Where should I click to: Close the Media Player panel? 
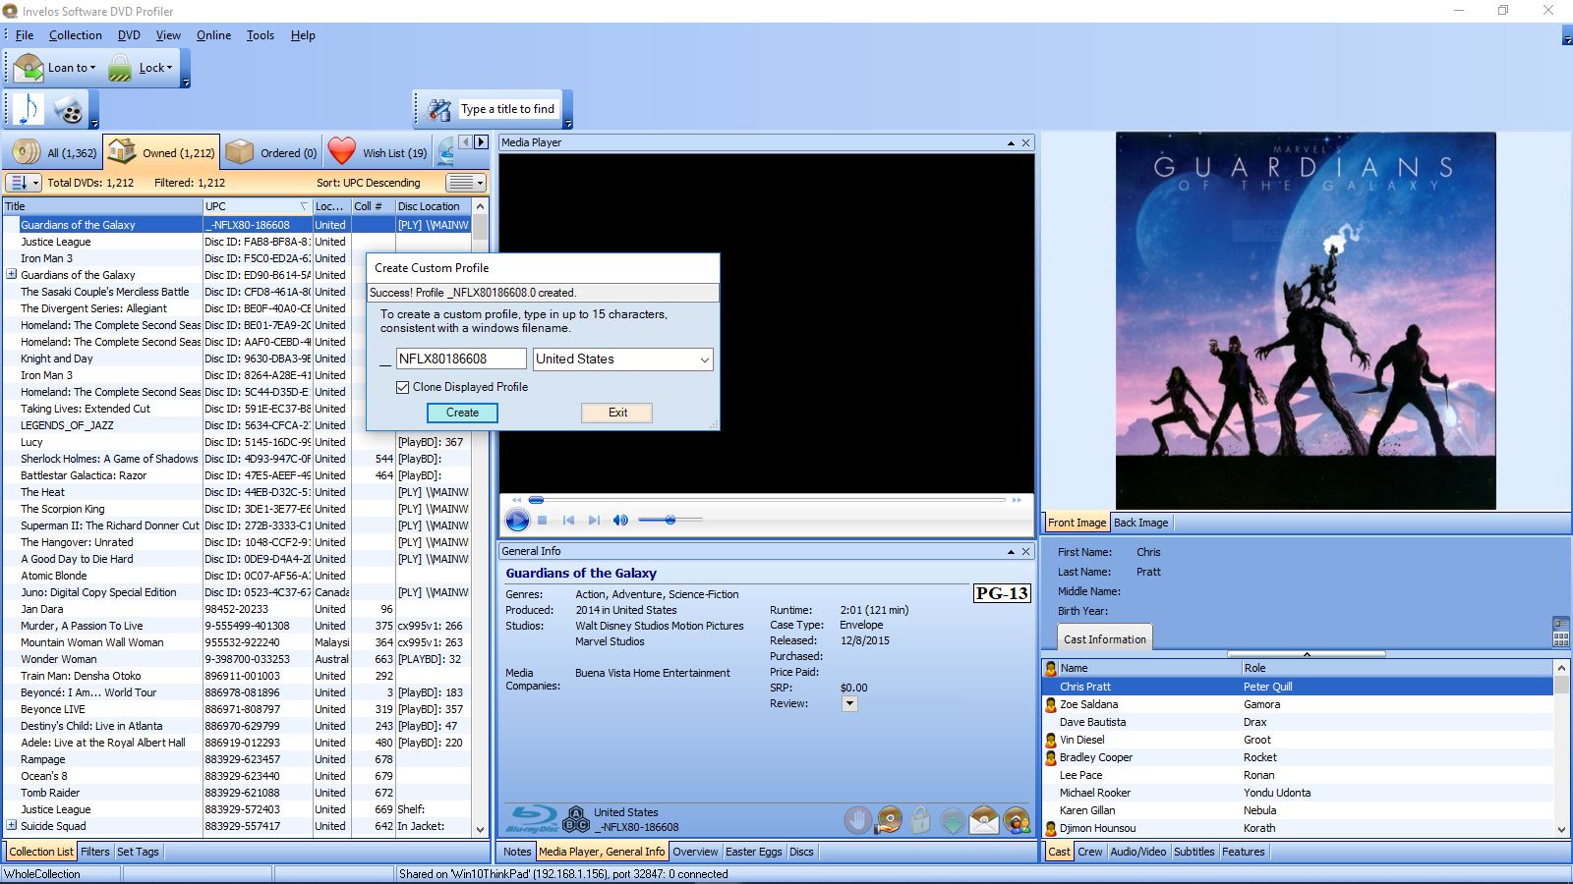point(1026,143)
